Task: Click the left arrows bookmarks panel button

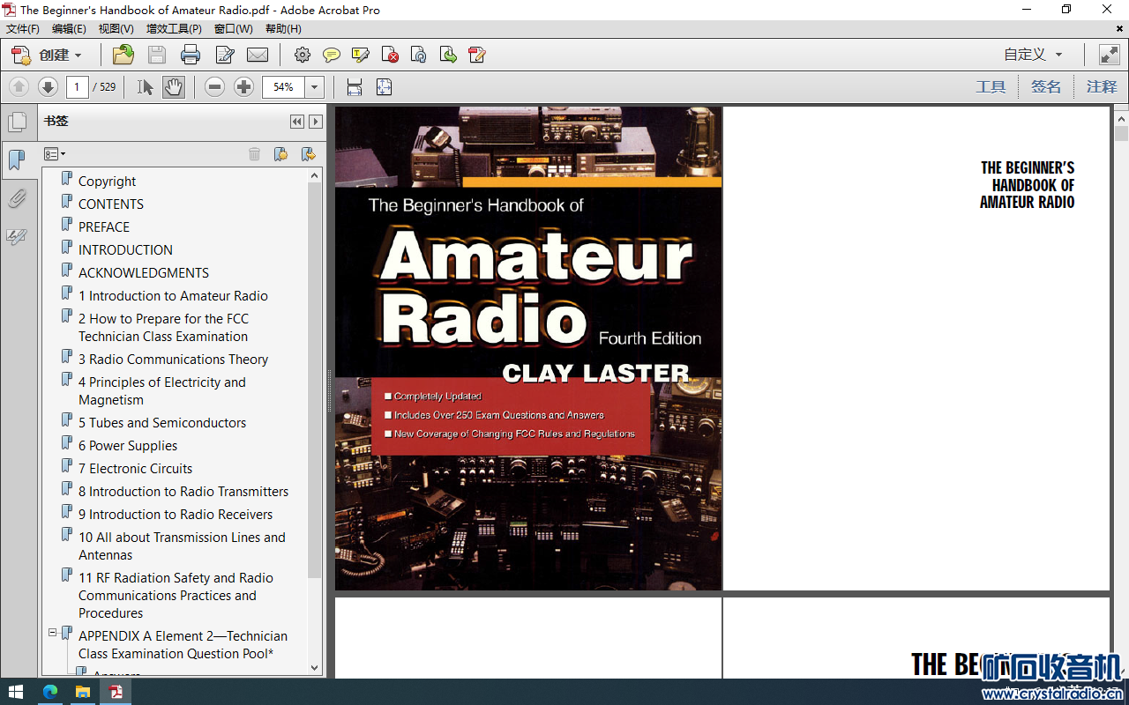Action: tap(297, 122)
